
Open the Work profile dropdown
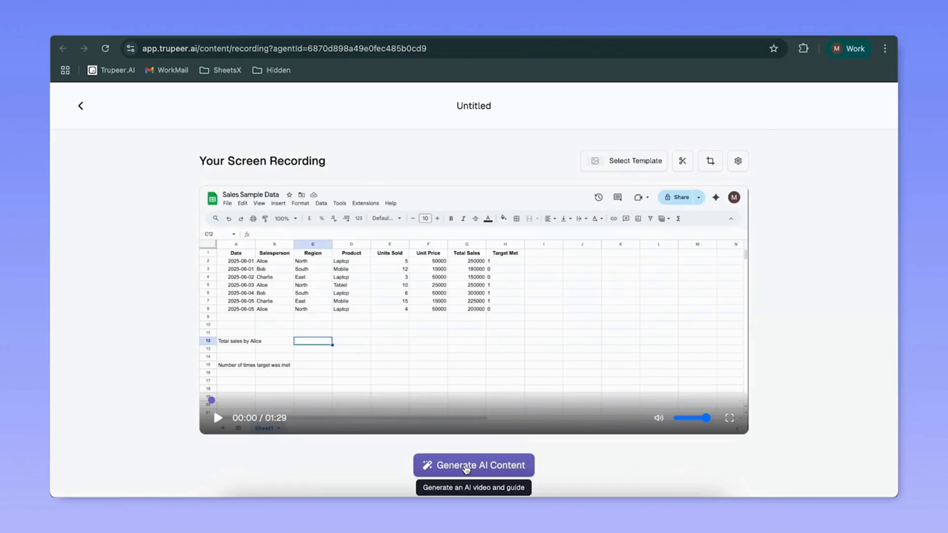click(x=848, y=48)
